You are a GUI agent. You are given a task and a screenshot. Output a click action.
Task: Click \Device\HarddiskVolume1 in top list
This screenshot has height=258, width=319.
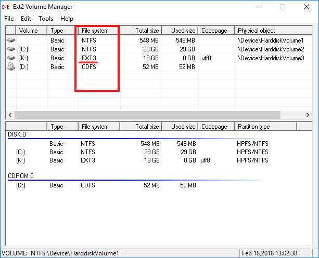[x=271, y=40]
